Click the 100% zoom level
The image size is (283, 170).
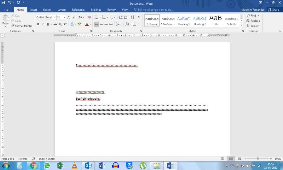pos(278,159)
